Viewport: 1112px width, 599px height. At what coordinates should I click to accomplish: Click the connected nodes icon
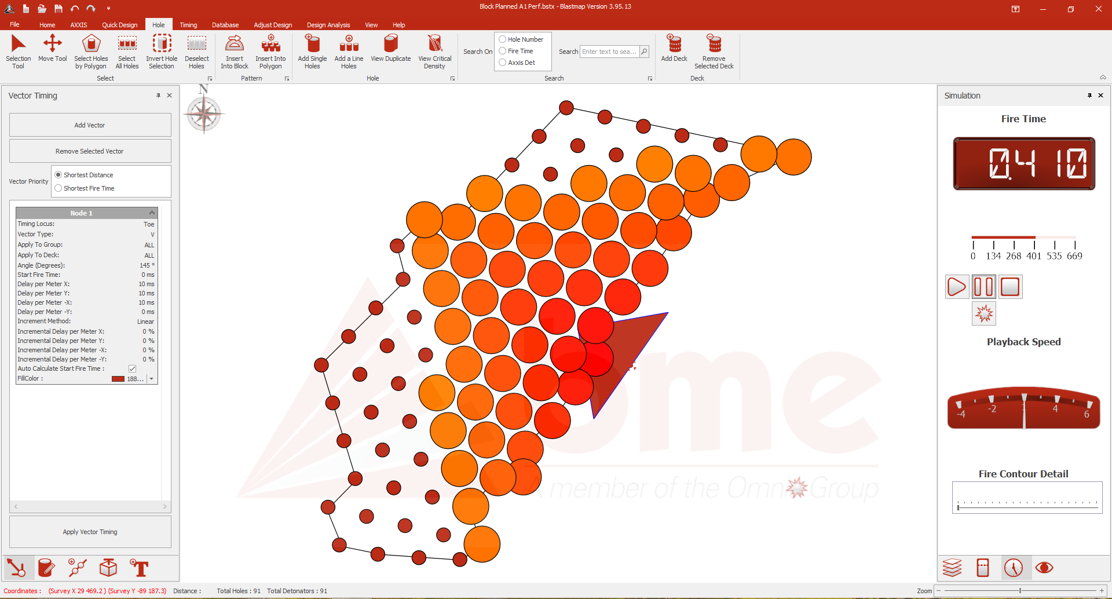pyautogui.click(x=77, y=568)
